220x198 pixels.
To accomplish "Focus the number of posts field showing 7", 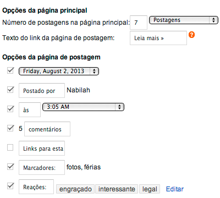I will click(139, 23).
